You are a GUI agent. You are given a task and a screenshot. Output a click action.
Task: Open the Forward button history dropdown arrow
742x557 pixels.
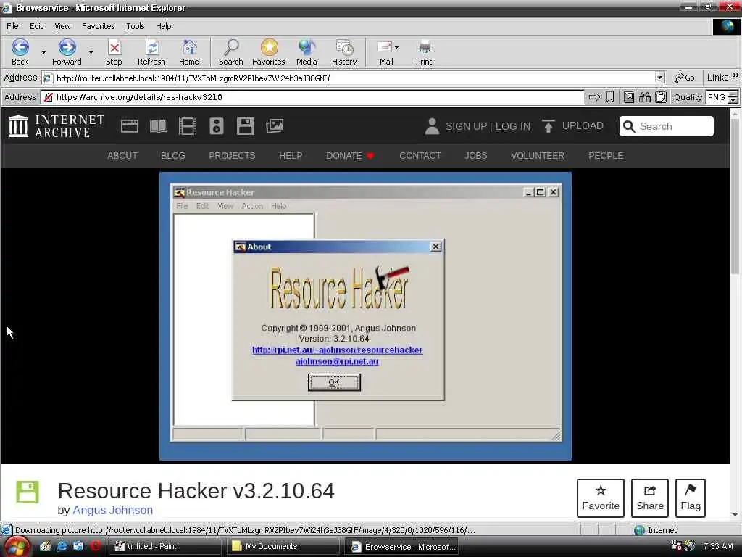(x=91, y=52)
